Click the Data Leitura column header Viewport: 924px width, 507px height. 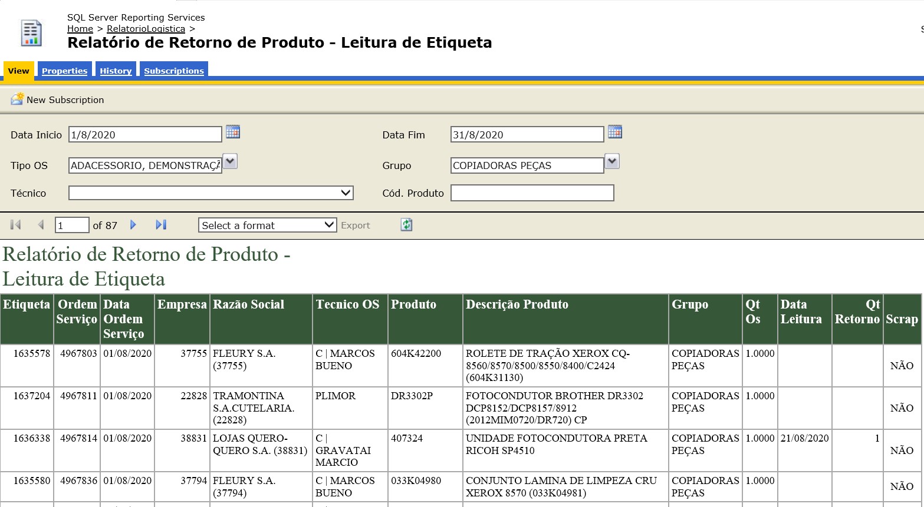click(805, 319)
